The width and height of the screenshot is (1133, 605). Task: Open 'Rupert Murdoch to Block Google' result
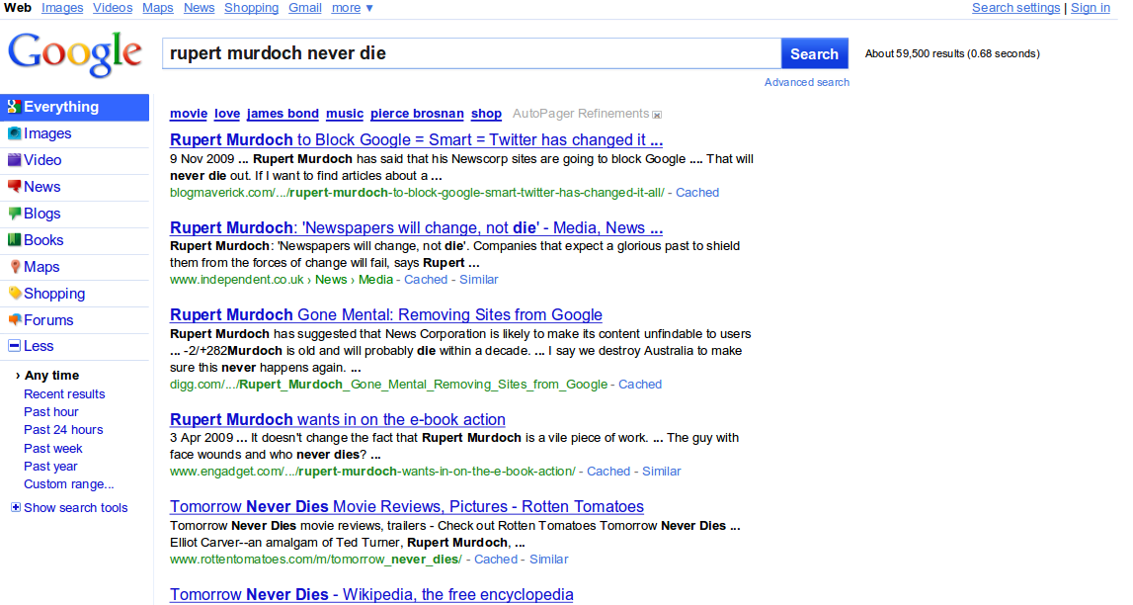[416, 139]
